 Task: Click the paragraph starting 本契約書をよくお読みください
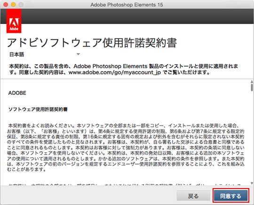(x=126, y=148)
